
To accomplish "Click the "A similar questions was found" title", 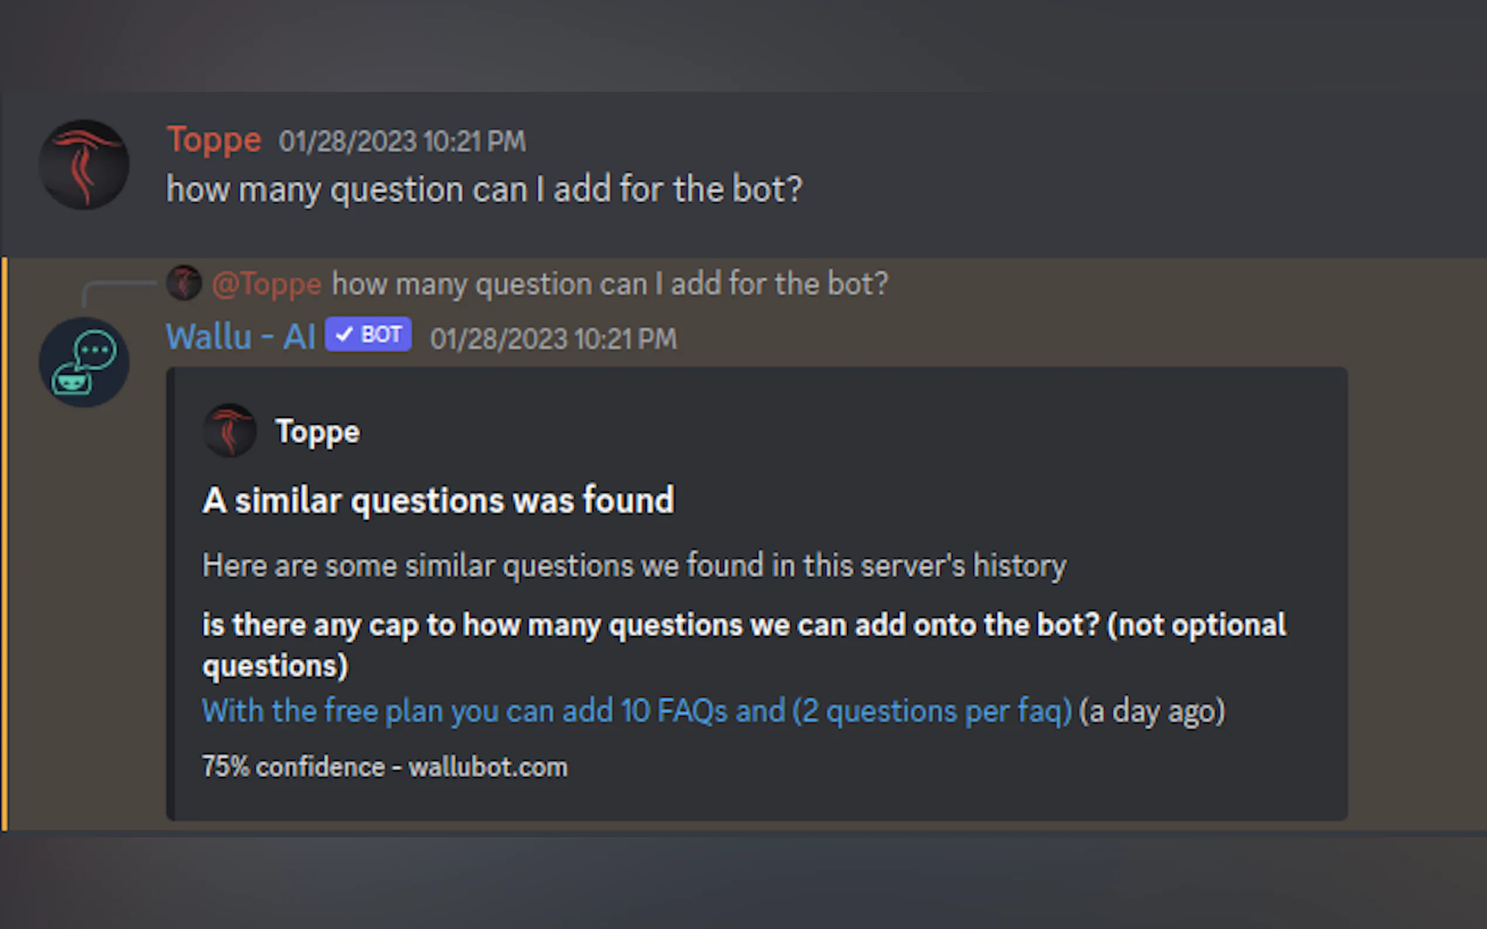I will coord(438,500).
